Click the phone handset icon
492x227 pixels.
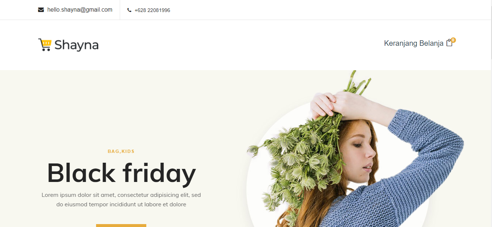click(x=129, y=10)
